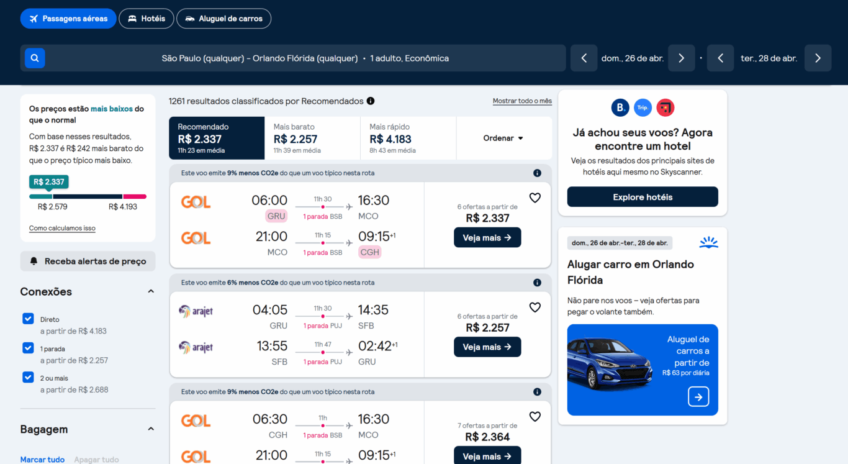Collapse the Conexões section
This screenshot has width=848, height=464.
pos(150,290)
